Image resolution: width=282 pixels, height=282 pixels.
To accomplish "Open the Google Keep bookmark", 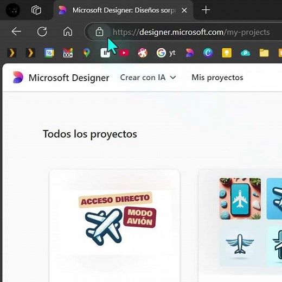I will point(227,53).
